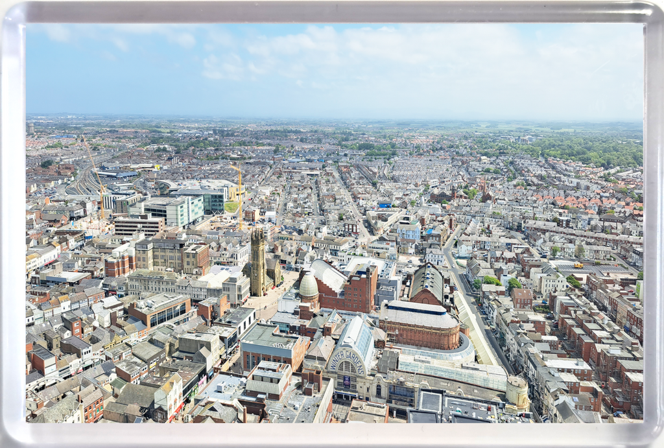The image size is (664, 448).
Task: Click the cloudy sky area
Action: coord(335,67)
